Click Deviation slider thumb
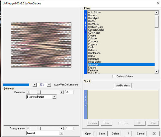The width and height of the screenshot is (161, 137). [x=39, y=92]
